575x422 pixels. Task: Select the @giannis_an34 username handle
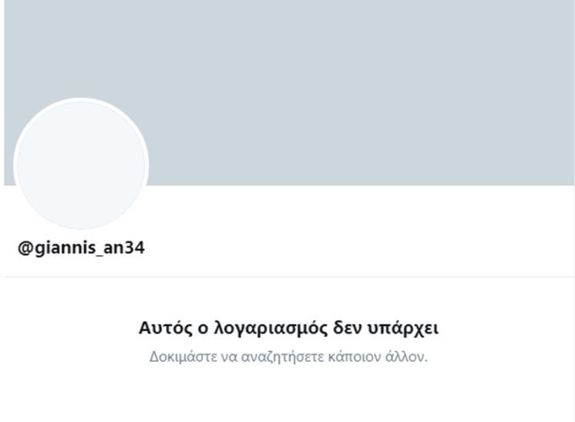click(81, 248)
